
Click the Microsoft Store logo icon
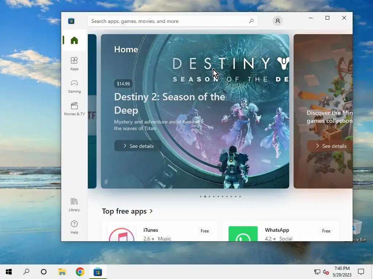(x=71, y=21)
